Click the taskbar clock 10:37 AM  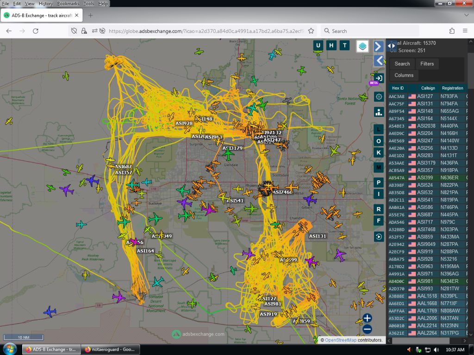(455, 349)
